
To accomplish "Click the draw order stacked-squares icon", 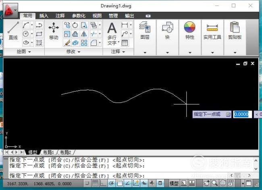I will tap(94, 25).
